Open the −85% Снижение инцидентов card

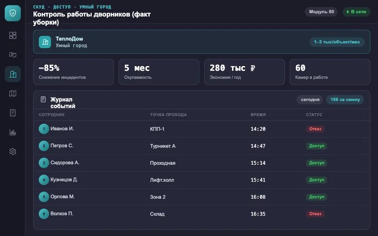coord(73,72)
